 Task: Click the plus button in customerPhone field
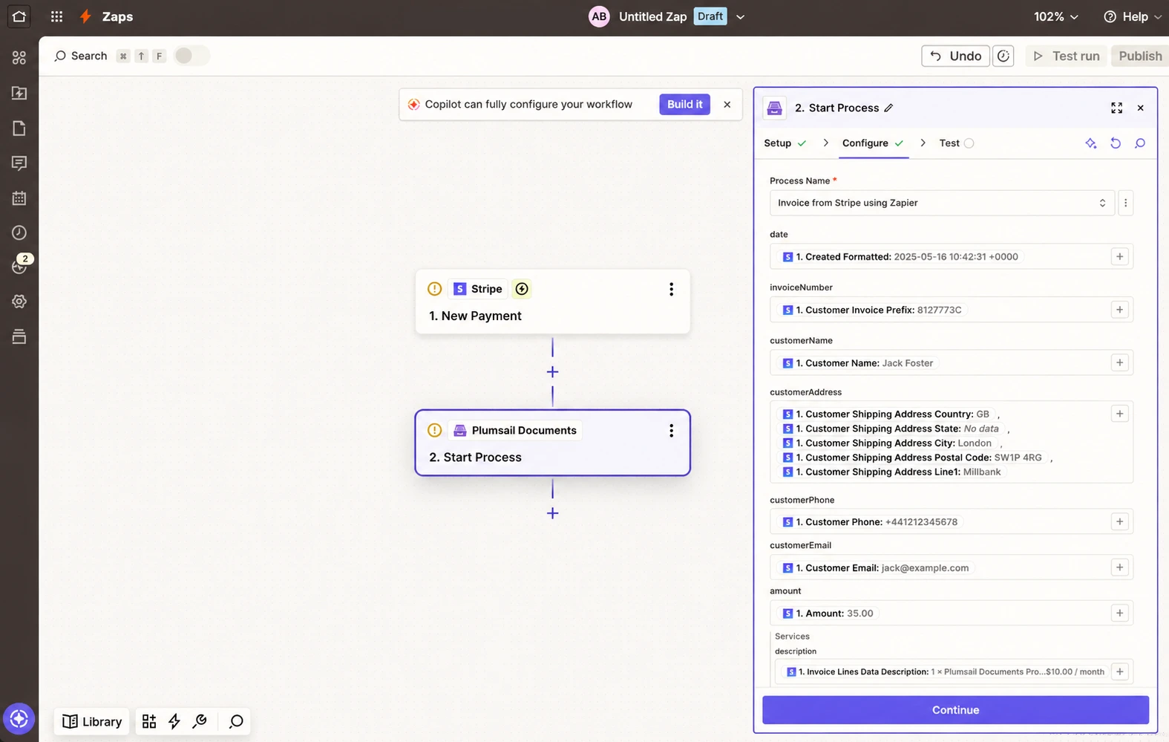tap(1119, 521)
